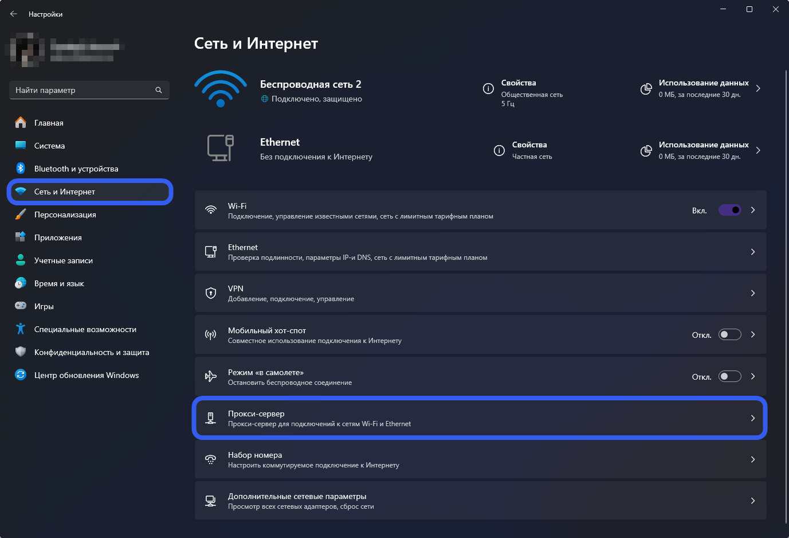This screenshot has height=538, width=789.
Task: Enable the Мобильный хот-спот toggle
Action: (x=729, y=334)
